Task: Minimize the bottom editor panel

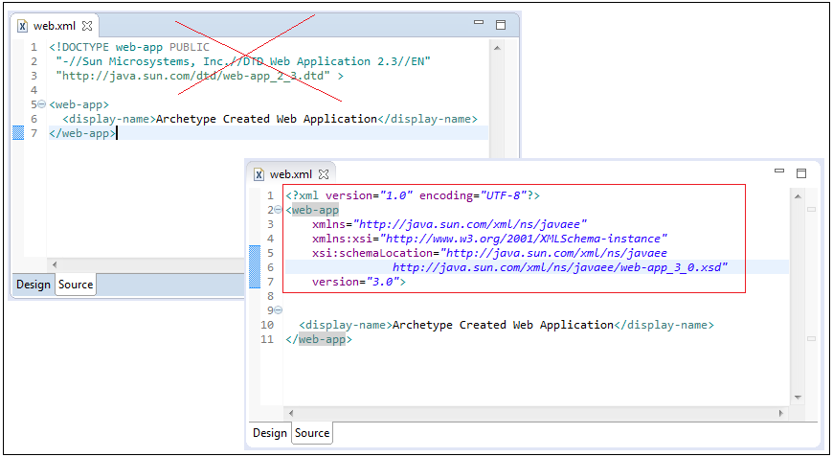Action: pyautogui.click(x=780, y=171)
